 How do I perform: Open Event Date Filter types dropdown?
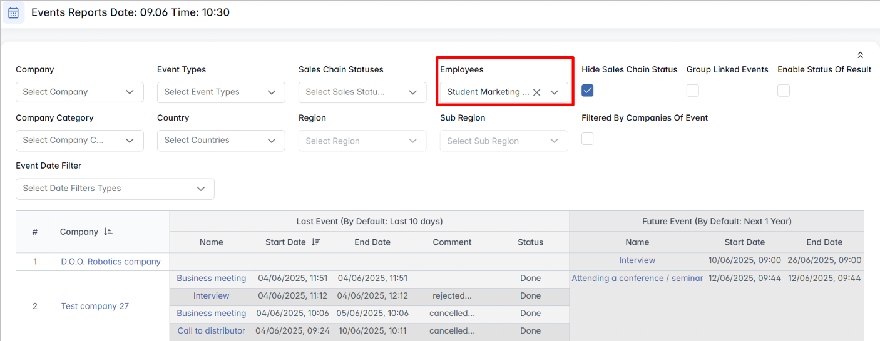tap(115, 189)
